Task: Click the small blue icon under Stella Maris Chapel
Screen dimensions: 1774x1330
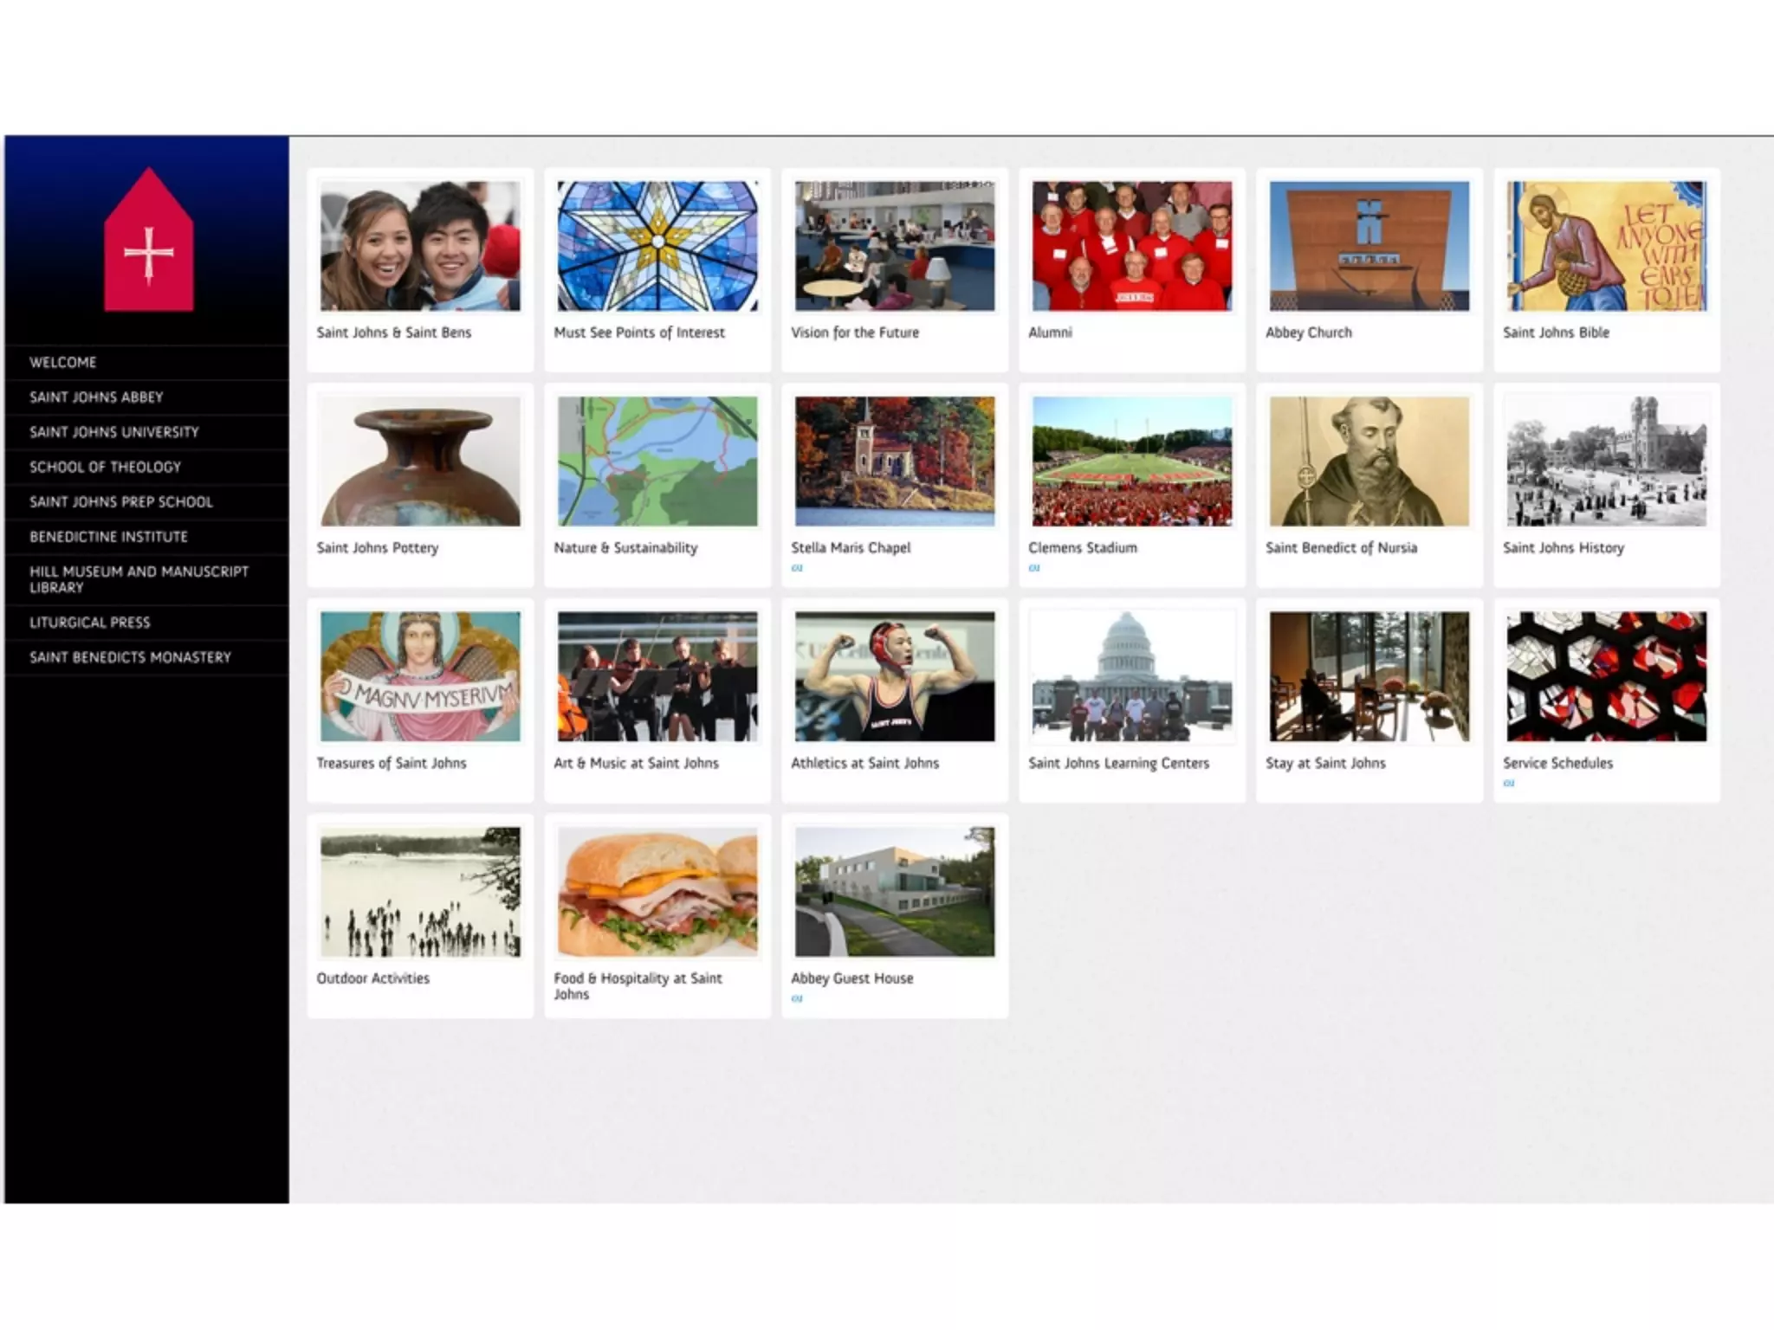Action: coord(797,568)
